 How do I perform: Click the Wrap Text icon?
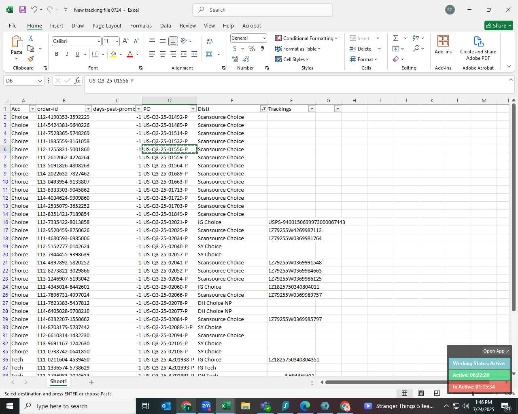210,41
